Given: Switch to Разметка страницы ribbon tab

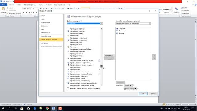Looking at the screenshot, I should tap(30, 5).
